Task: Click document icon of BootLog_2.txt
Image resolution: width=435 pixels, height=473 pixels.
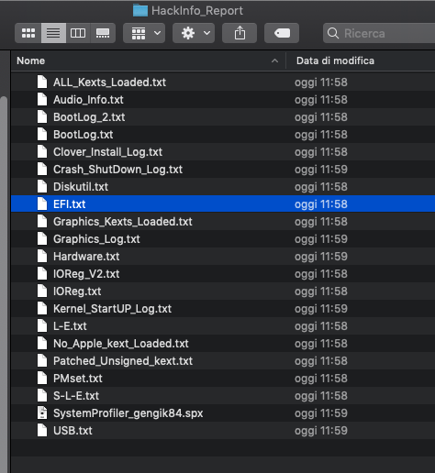Action: pos(42,116)
